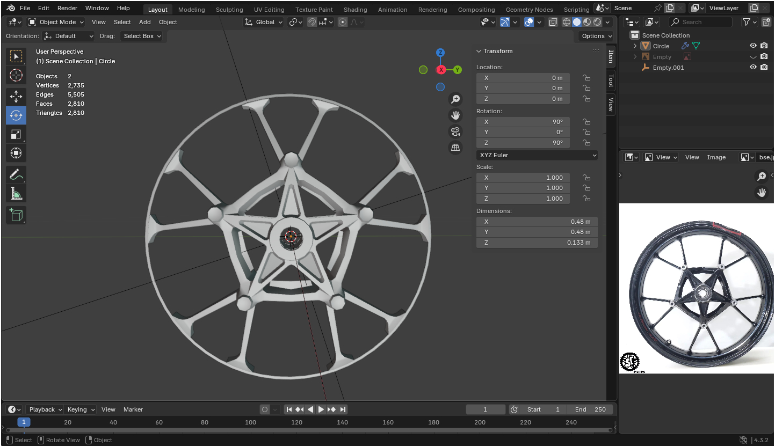Toggle snapping magnet button
The width and height of the screenshot is (775, 447).
tap(312, 22)
